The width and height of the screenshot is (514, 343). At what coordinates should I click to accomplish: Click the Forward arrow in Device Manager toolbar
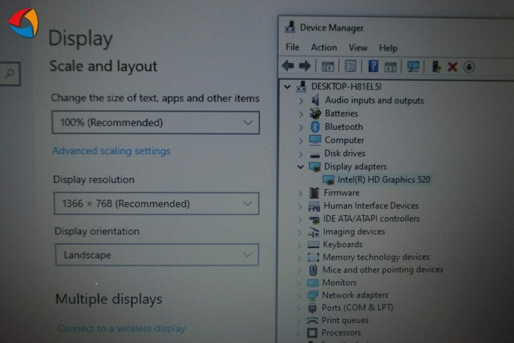point(305,66)
